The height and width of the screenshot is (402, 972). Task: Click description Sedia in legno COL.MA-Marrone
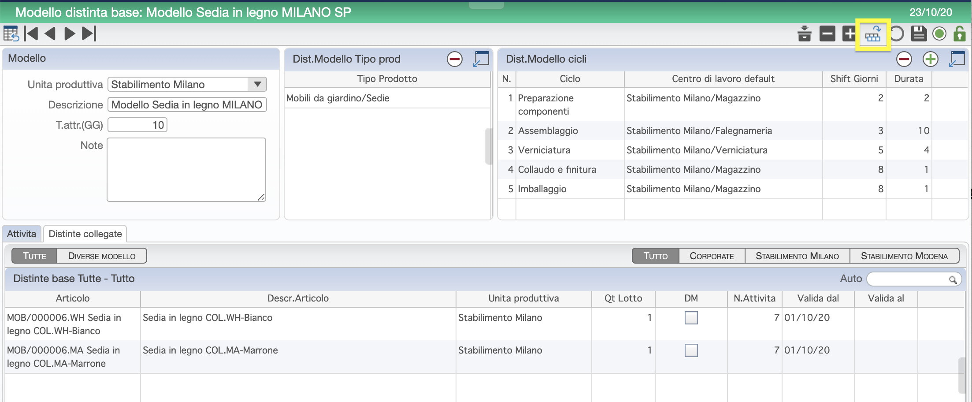click(210, 350)
